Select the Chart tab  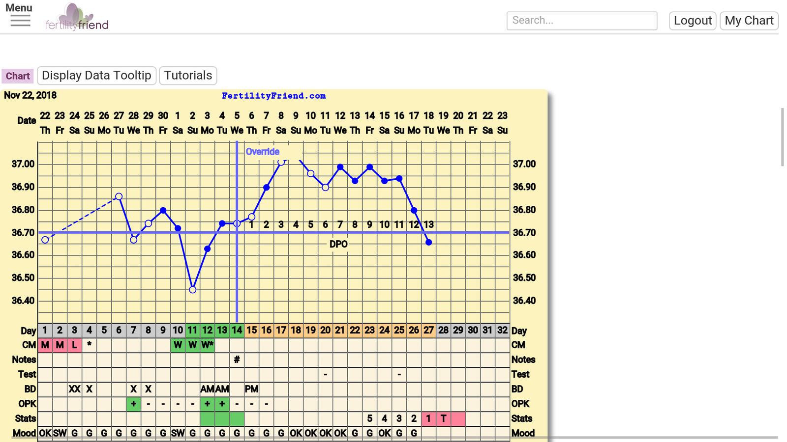tap(18, 76)
